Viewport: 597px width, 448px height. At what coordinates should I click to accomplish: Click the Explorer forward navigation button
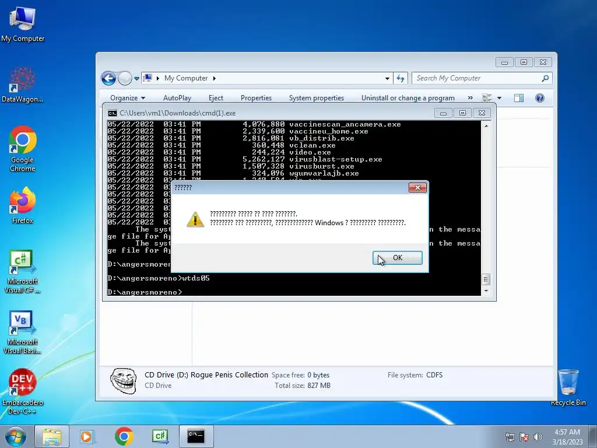[x=125, y=79]
